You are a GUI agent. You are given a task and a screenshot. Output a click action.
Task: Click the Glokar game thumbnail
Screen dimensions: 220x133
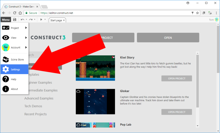[x=95, y=101]
